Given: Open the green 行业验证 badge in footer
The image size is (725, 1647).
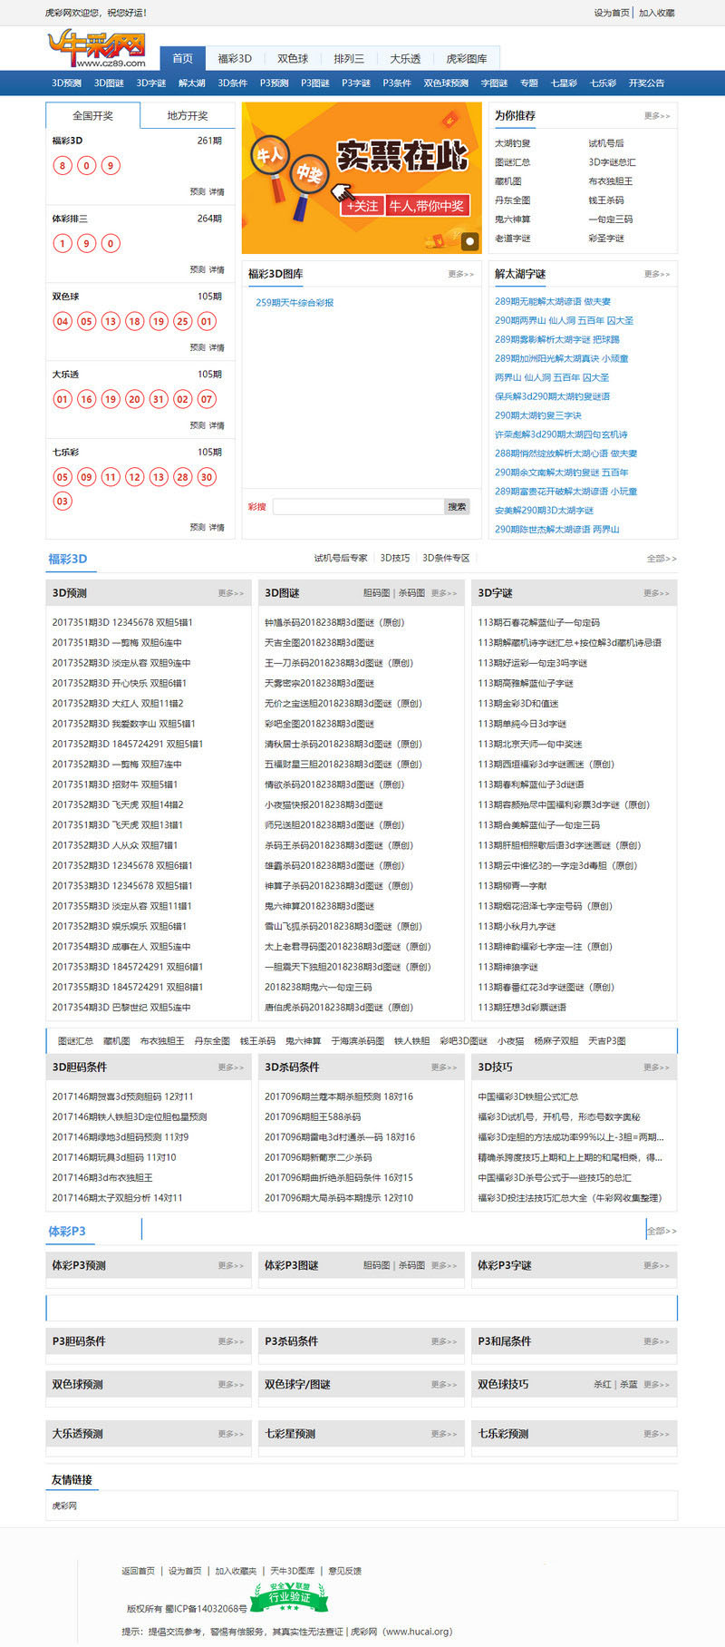Looking at the screenshot, I should click(288, 1597).
